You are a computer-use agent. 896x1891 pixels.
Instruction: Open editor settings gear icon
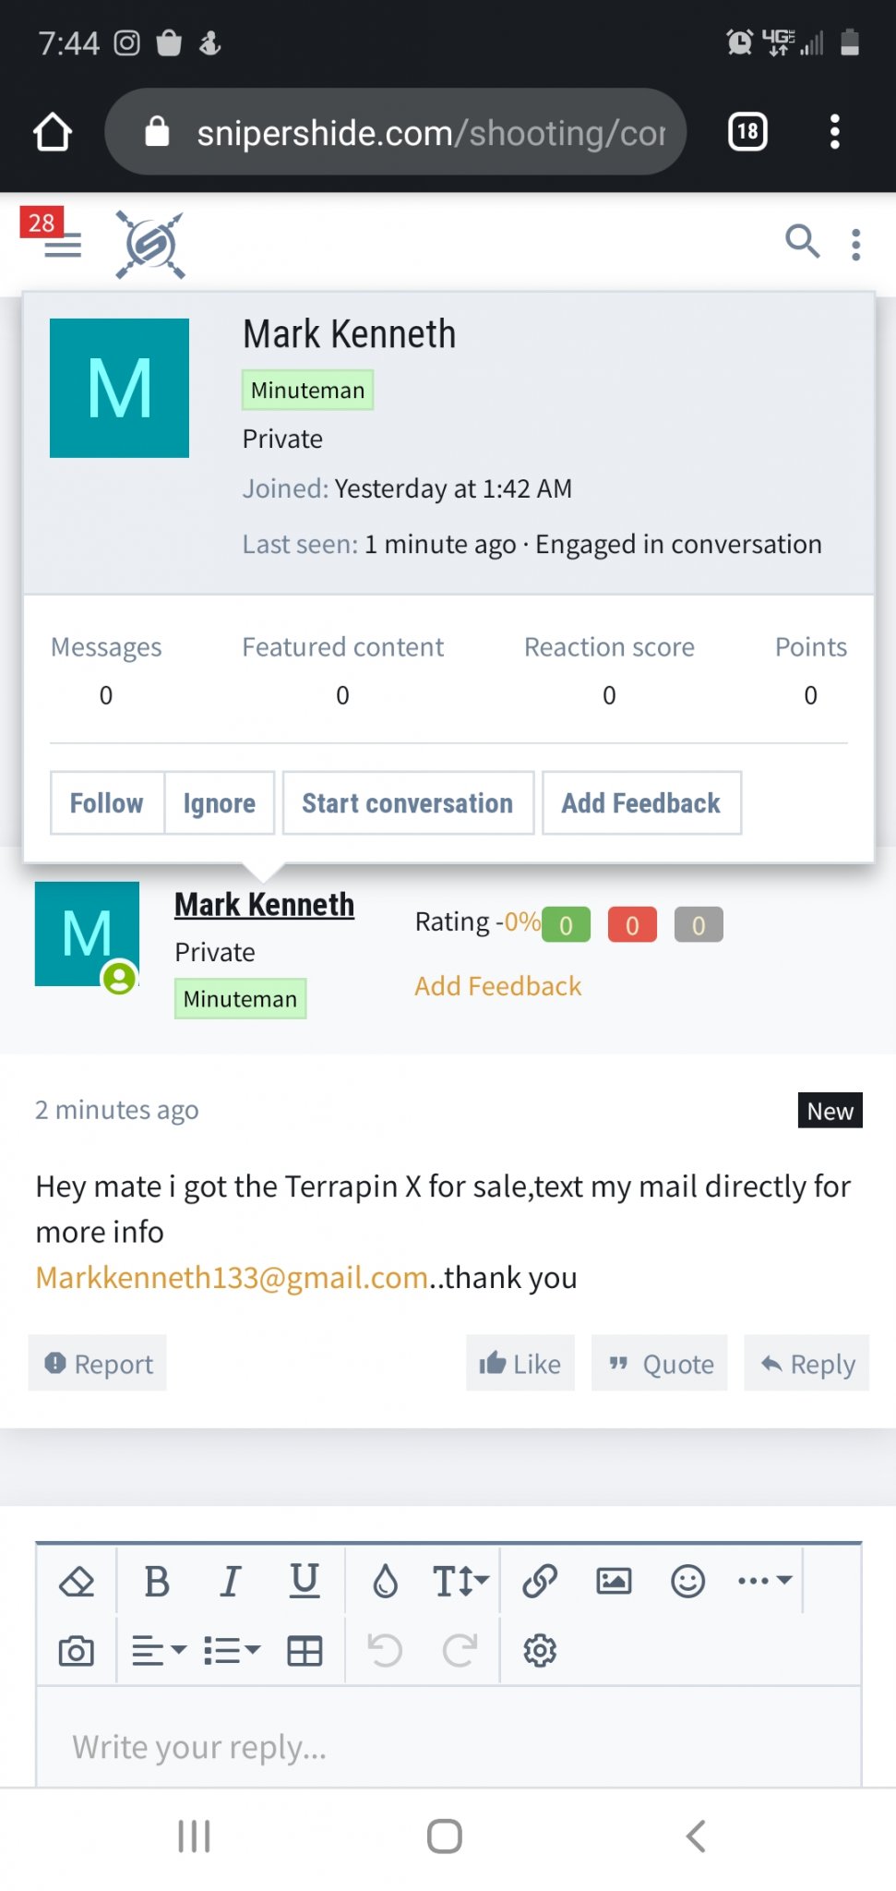tap(540, 1651)
